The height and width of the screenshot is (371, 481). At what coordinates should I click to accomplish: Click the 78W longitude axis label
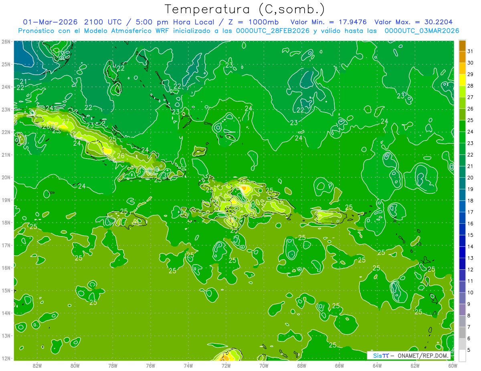(113, 365)
